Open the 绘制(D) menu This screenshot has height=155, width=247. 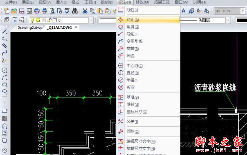(x=107, y=2)
